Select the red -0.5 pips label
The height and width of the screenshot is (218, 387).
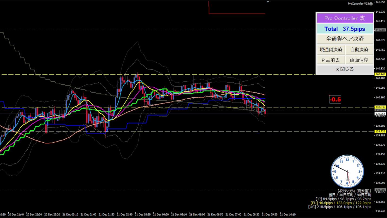click(335, 100)
